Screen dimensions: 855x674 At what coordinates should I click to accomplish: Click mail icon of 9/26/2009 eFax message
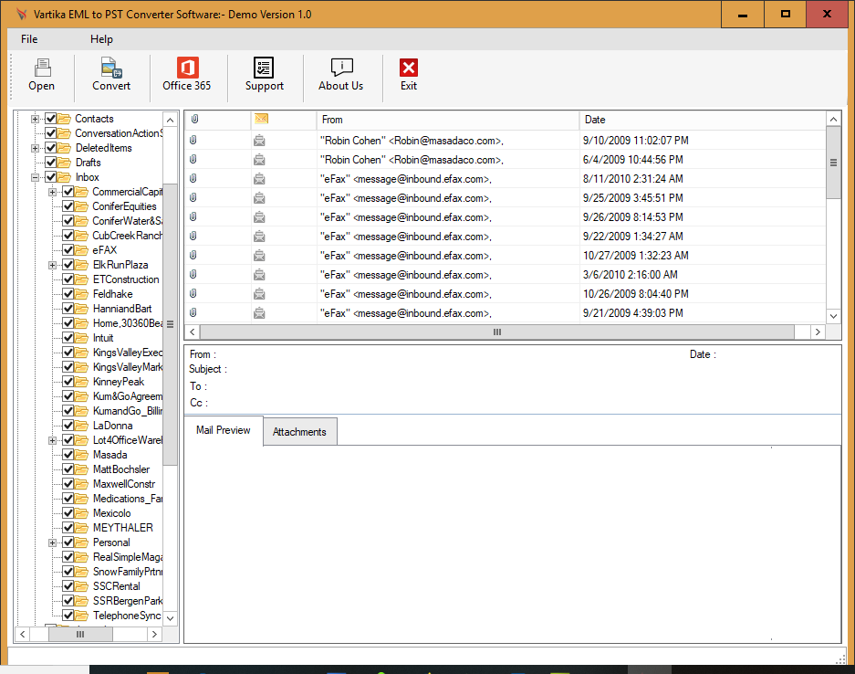[259, 217]
